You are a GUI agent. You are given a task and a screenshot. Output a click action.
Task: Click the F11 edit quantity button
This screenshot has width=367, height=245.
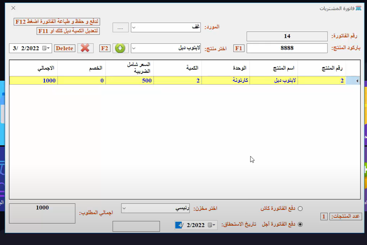click(x=68, y=31)
